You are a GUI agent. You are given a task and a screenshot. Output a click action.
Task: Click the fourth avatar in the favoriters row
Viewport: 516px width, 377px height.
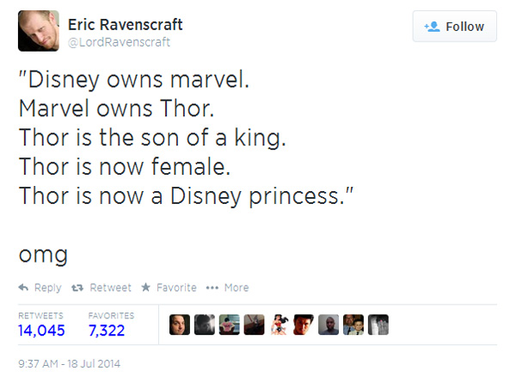click(255, 324)
